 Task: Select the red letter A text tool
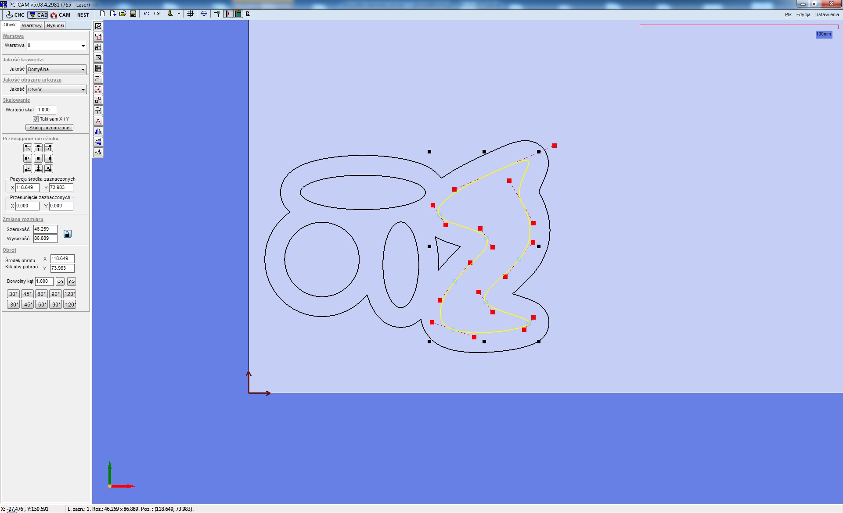pyautogui.click(x=98, y=121)
